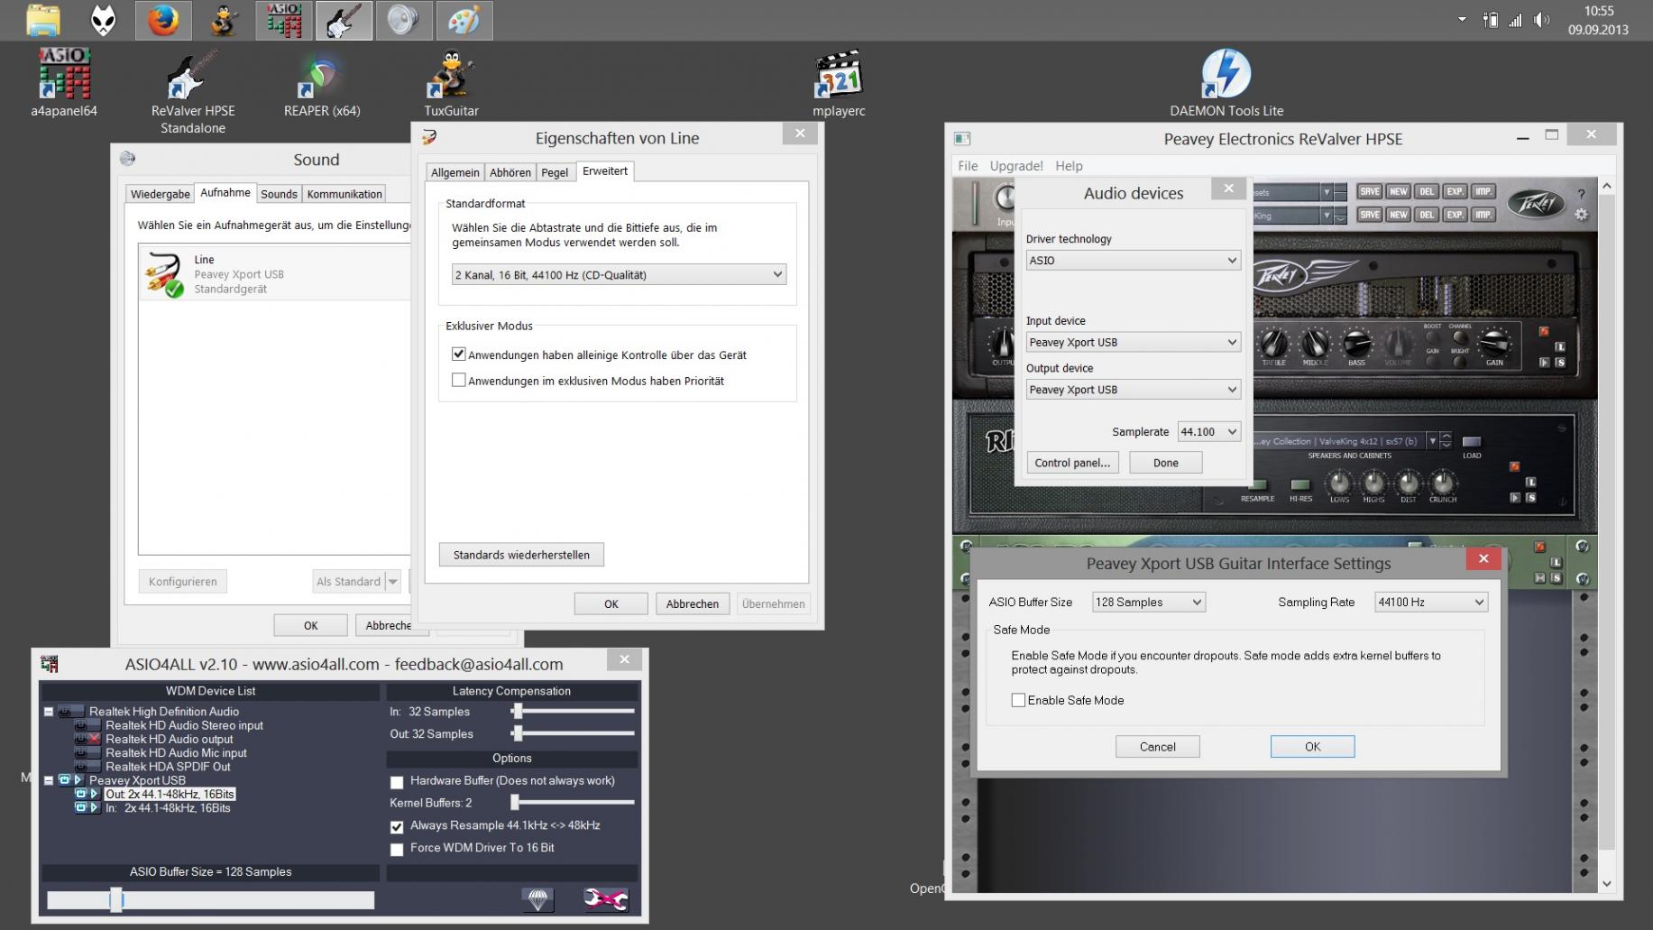Screen dimensions: 1653x930
Task: Click the volume speaker icon in the system tray
Action: click(x=1541, y=20)
